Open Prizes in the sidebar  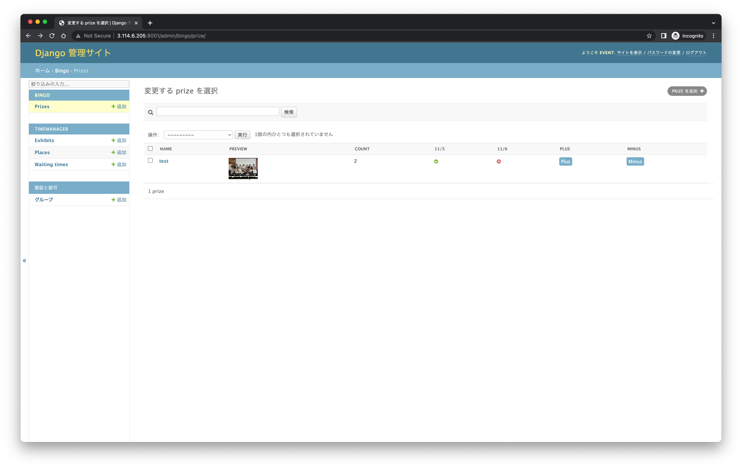click(42, 106)
